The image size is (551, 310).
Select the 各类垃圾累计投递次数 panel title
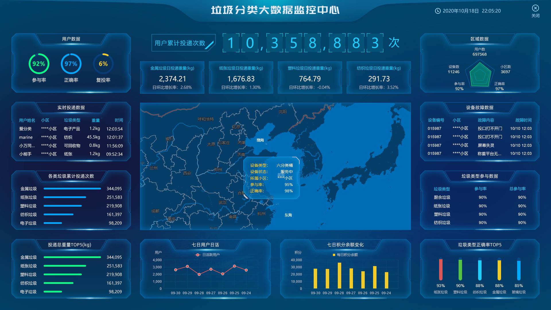click(71, 176)
